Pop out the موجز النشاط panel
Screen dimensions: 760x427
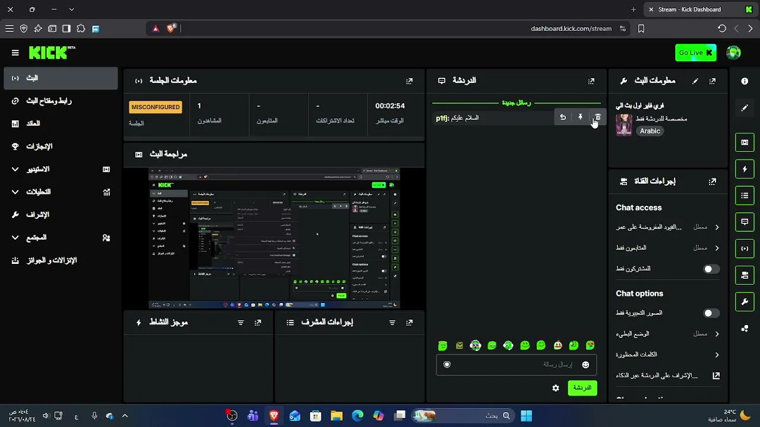[258, 323]
